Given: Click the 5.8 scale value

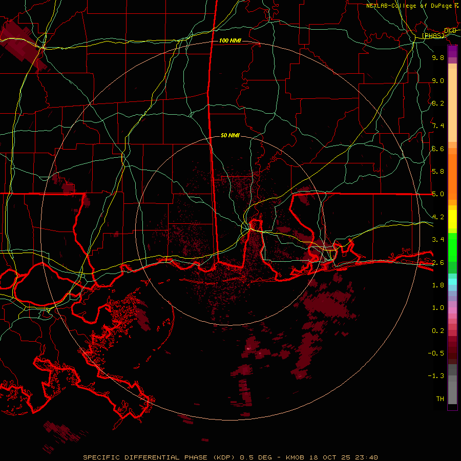Looking at the screenshot, I should pyautogui.click(x=438, y=172).
